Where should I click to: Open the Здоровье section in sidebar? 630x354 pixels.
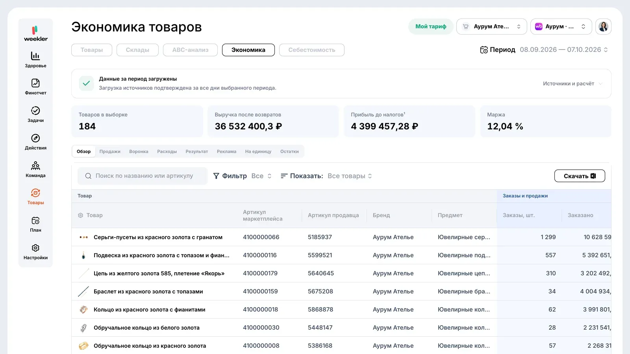click(35, 60)
